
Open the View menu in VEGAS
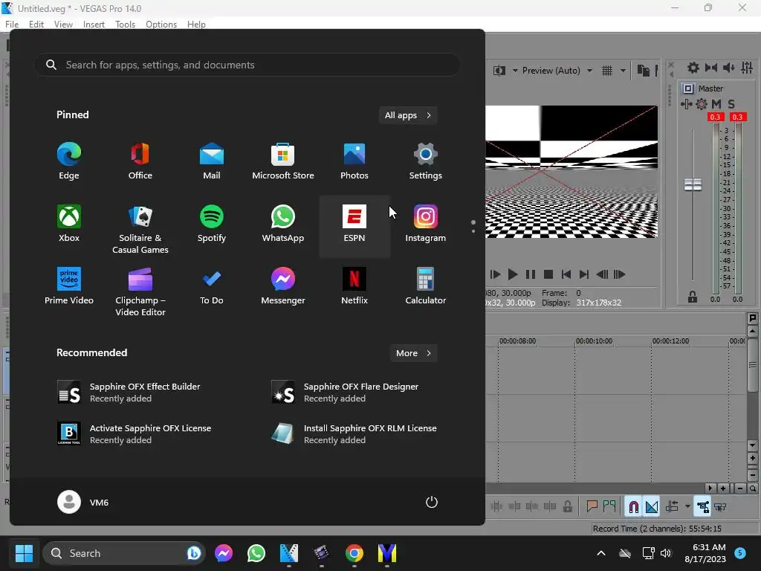tap(64, 25)
